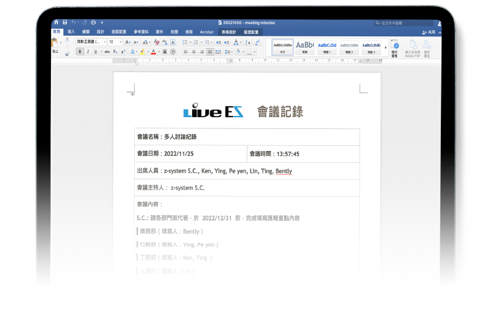The width and height of the screenshot is (493, 325).
Task: Open the Acrobat ribbon tab
Action: [207, 32]
